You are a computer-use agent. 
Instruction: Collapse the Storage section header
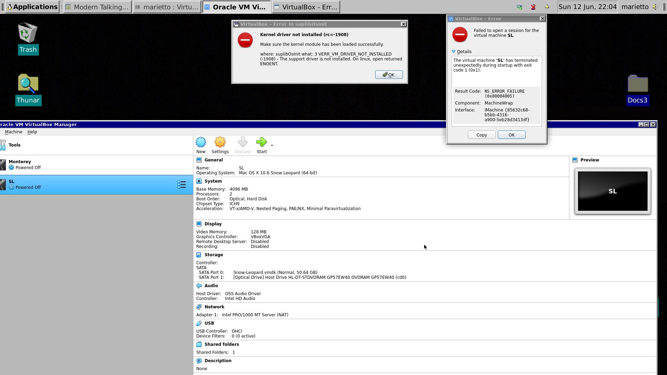tap(213, 255)
